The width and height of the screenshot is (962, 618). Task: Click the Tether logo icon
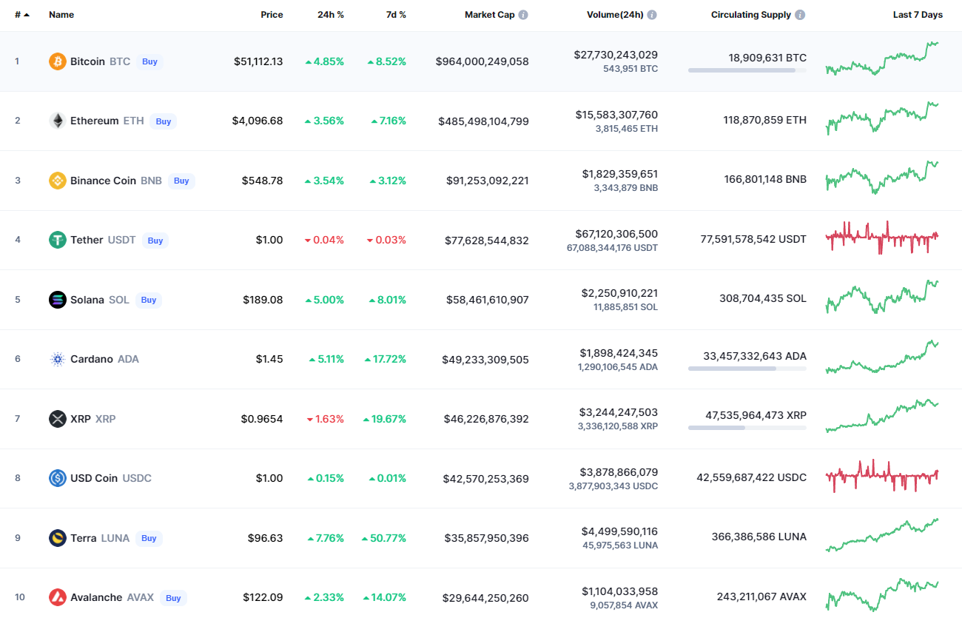pyautogui.click(x=57, y=240)
